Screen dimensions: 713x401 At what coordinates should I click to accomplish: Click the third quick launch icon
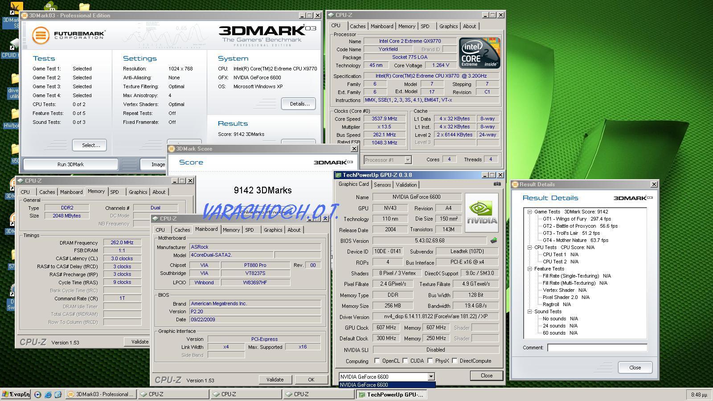[58, 394]
